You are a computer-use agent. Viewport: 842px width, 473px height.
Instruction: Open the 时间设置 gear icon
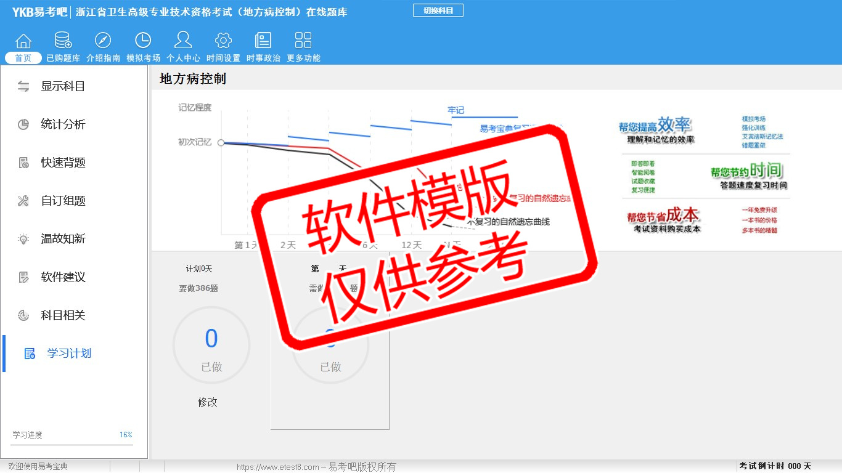(223, 41)
